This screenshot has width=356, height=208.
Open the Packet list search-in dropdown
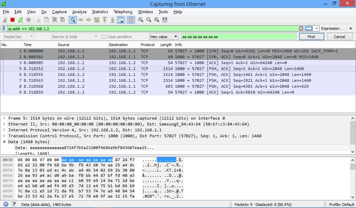(x=19, y=37)
